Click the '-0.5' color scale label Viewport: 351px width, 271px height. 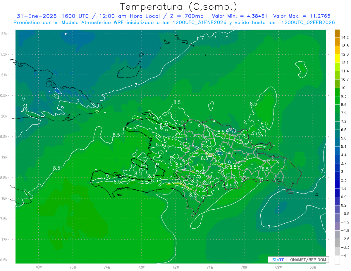345,214
